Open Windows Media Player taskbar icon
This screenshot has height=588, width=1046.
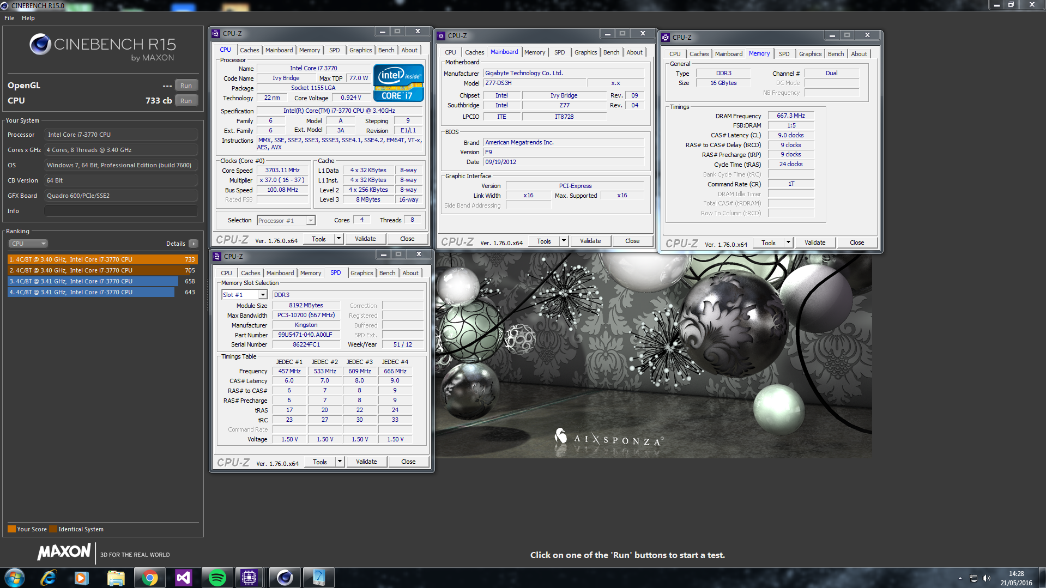click(82, 578)
